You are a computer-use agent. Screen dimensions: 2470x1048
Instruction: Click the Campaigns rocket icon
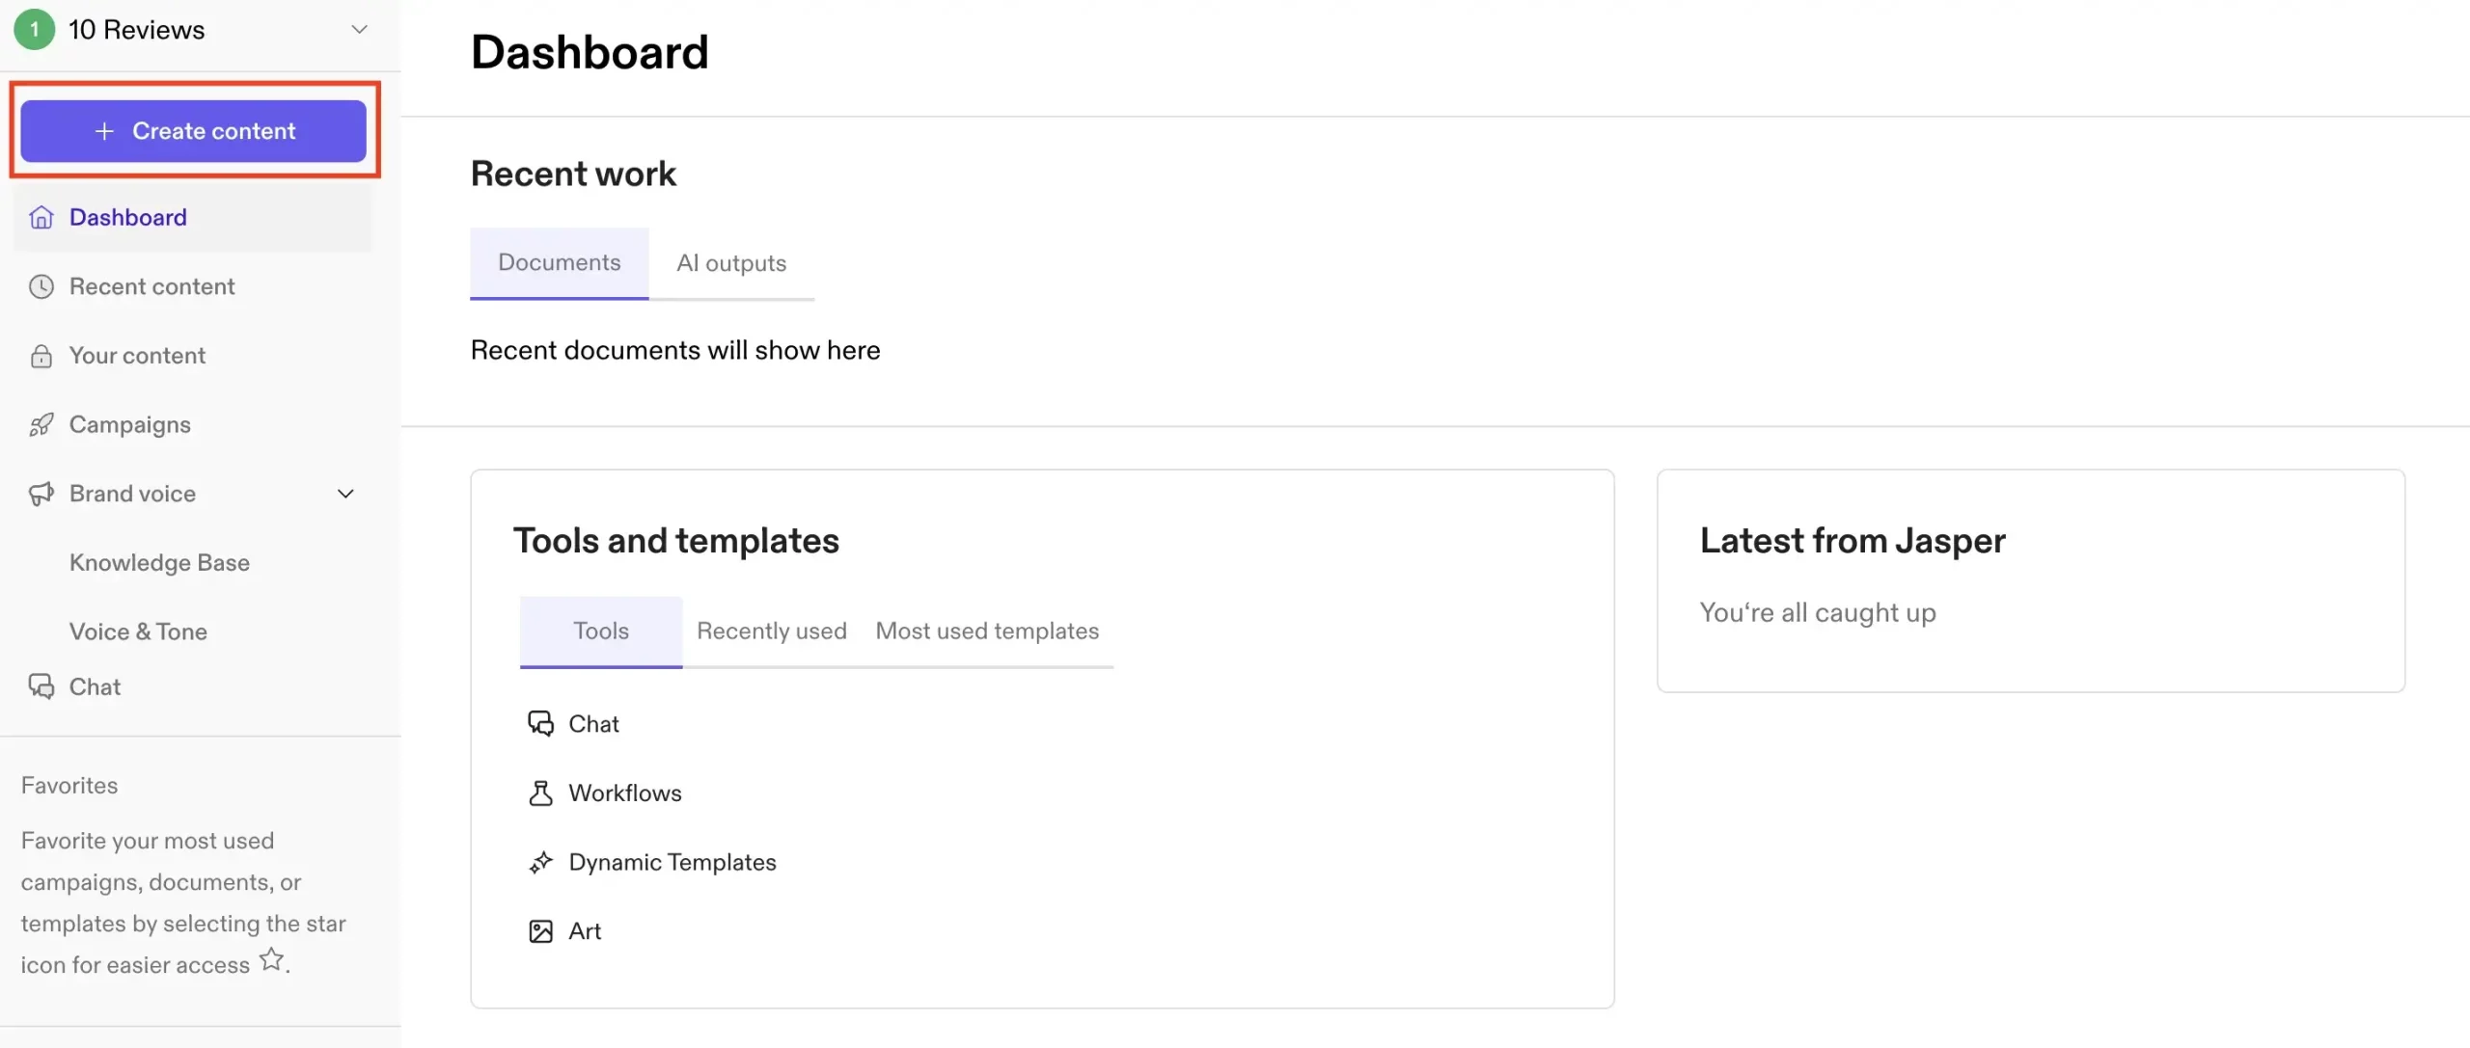pyautogui.click(x=41, y=423)
